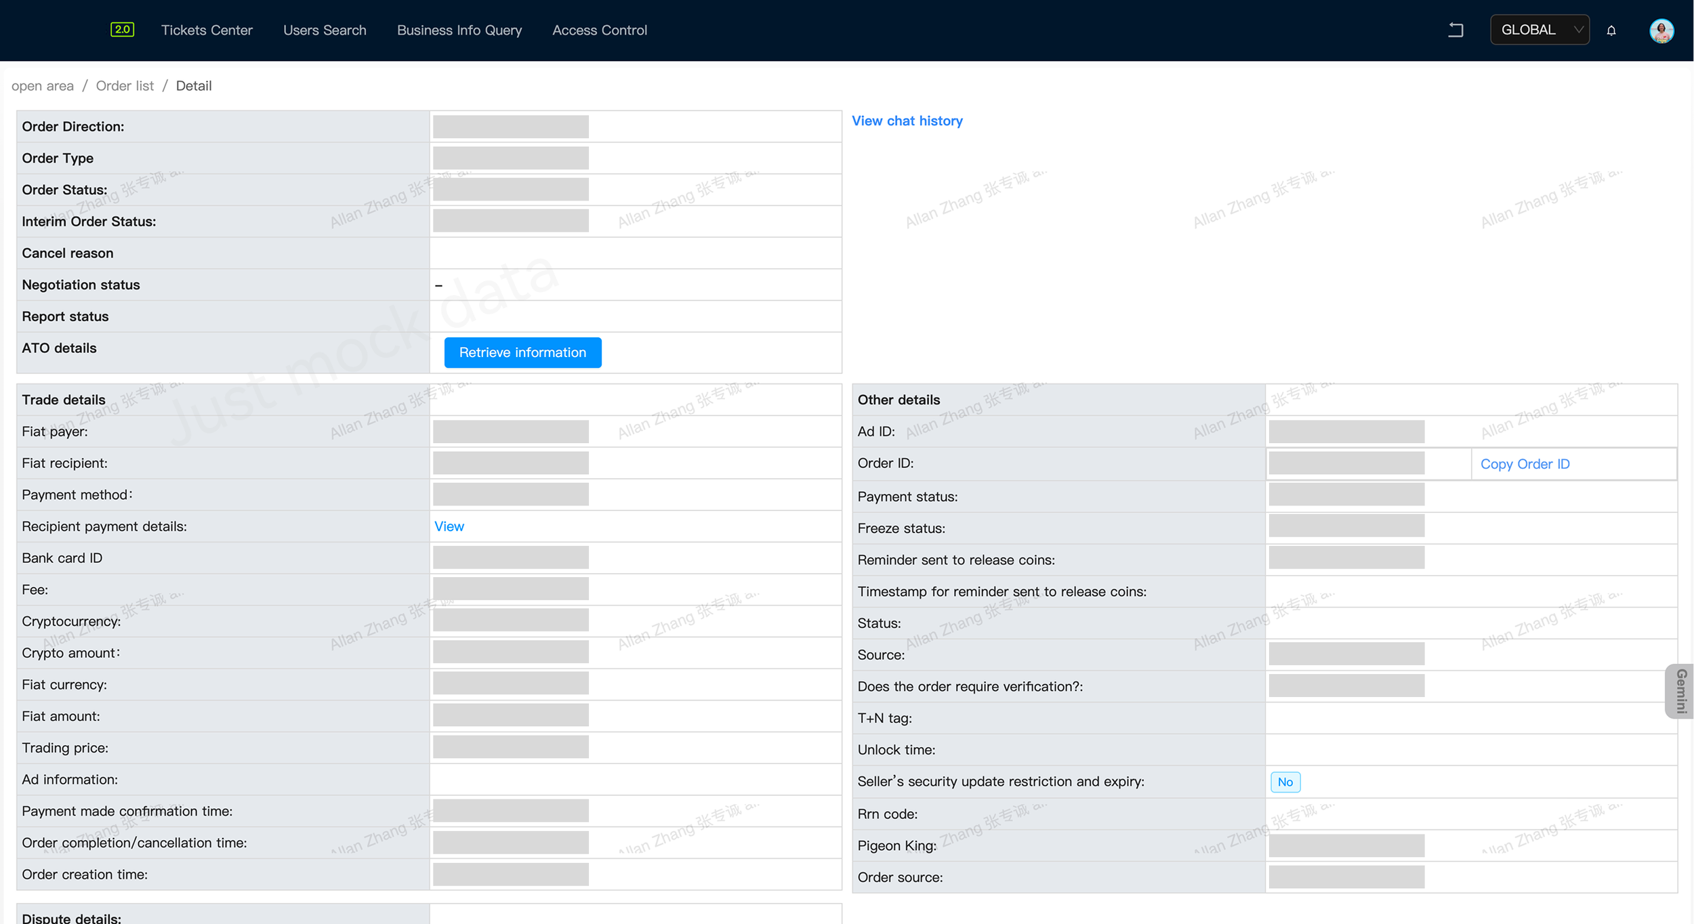Open Business Info Query menu

459,30
